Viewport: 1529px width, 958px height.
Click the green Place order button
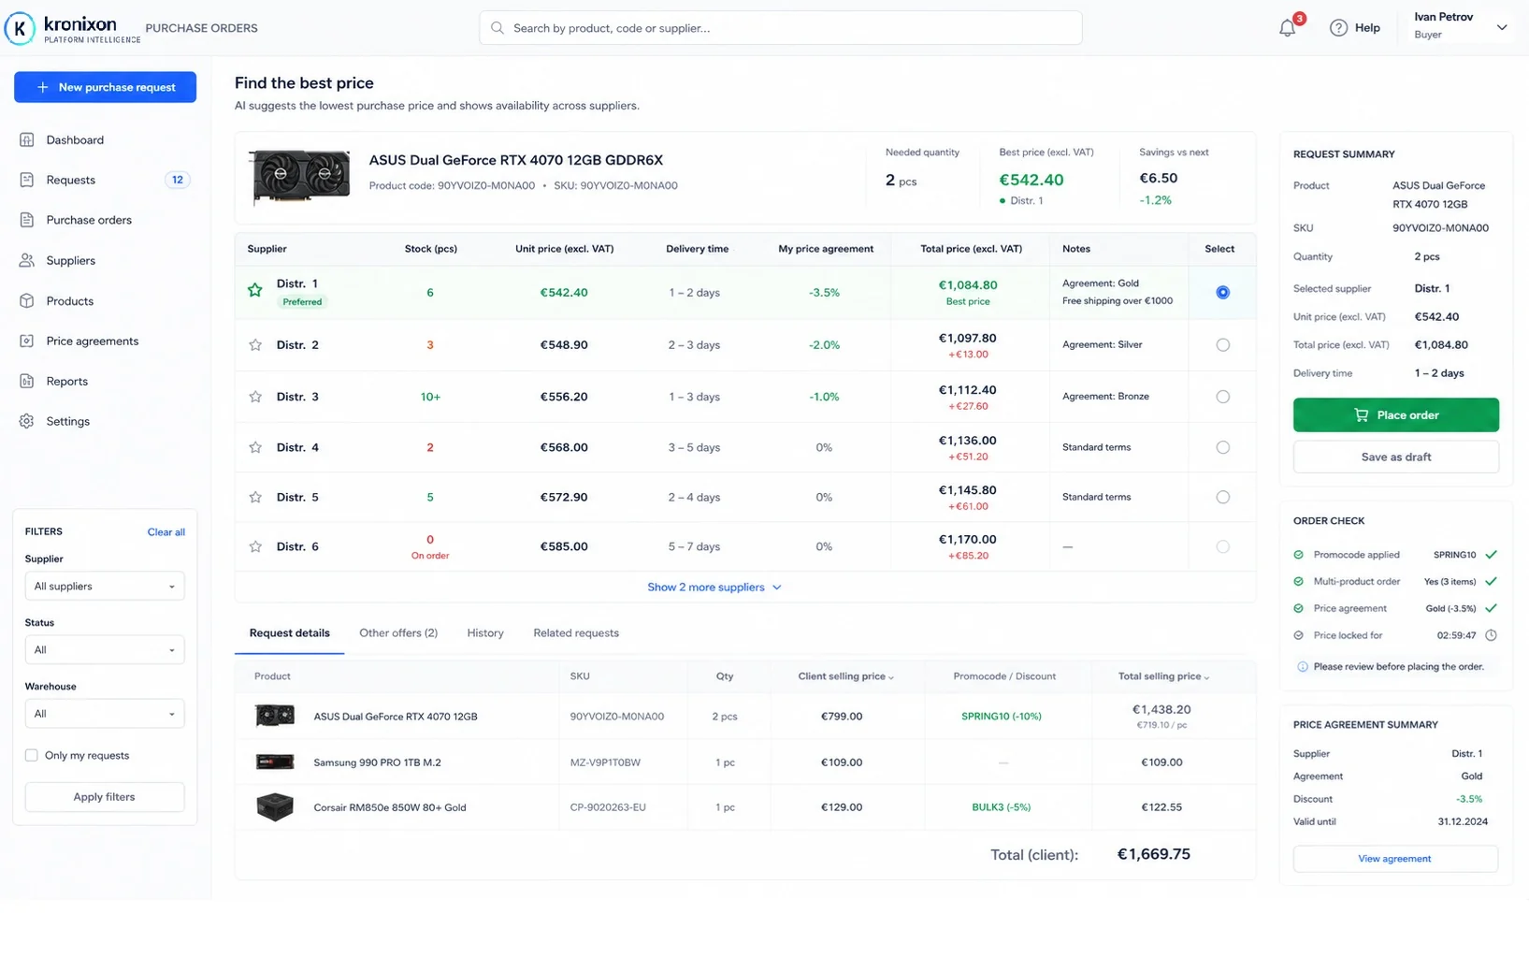point(1395,415)
